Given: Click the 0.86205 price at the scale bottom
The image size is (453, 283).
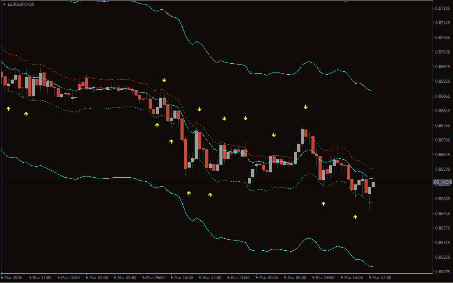Looking at the screenshot, I should [442, 272].
